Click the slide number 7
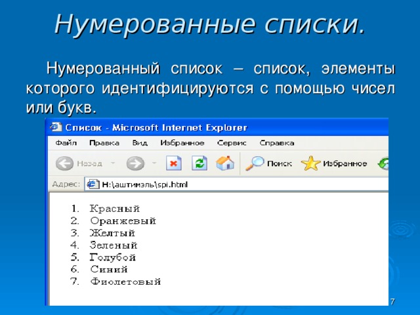 (x=392, y=302)
